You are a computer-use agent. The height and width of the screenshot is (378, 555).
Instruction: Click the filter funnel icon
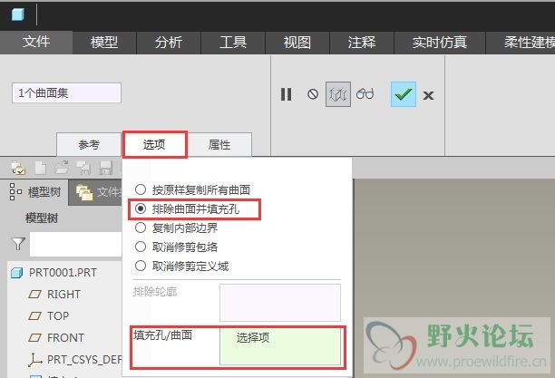coord(18,244)
